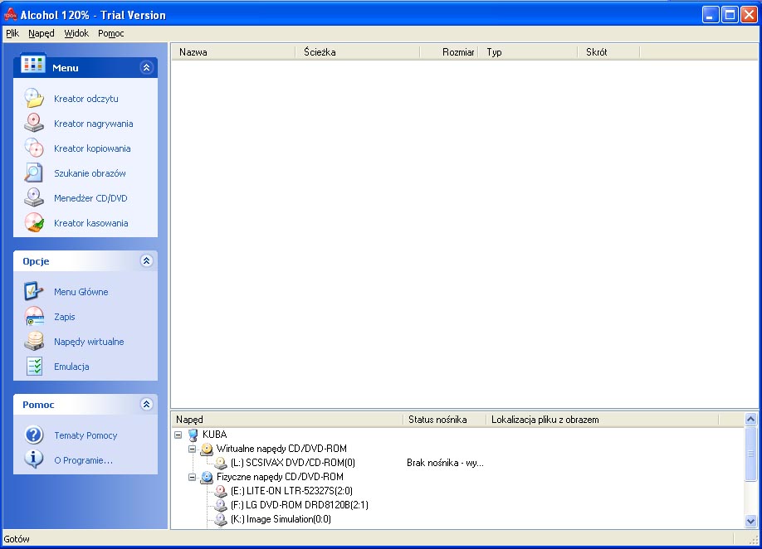
Task: Collapse Wirtualne napędy CD/DVD-ROM node
Action: [x=193, y=449]
